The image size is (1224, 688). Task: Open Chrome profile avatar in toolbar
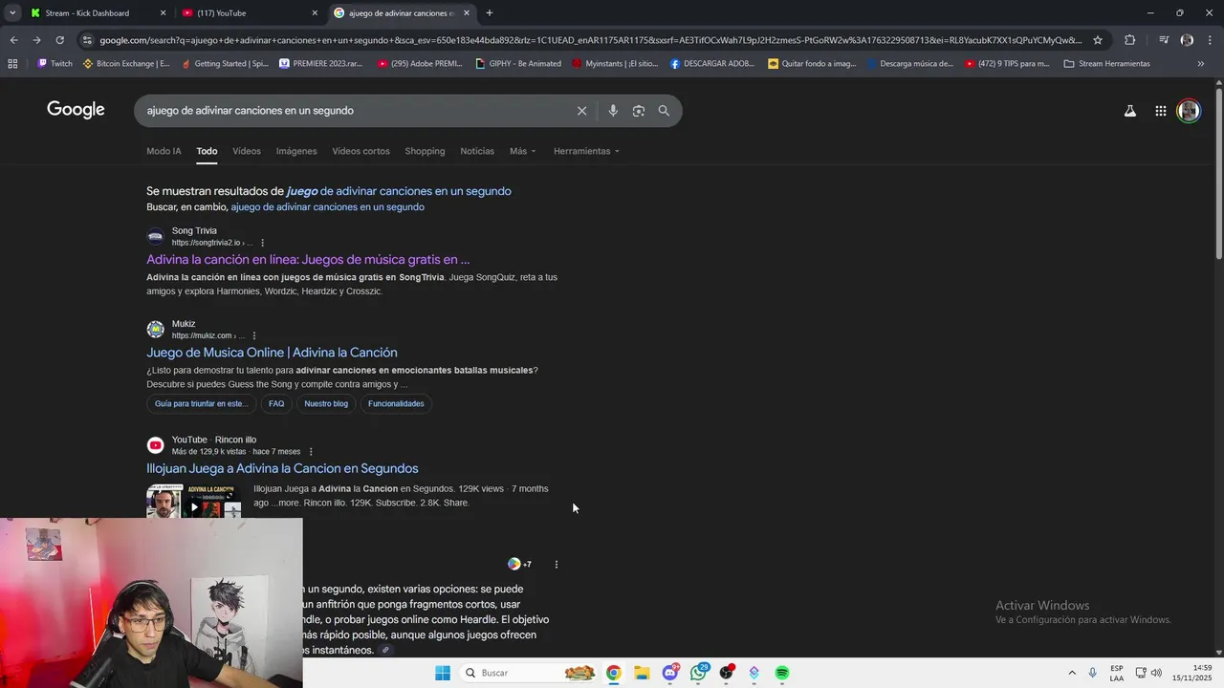coord(1187,40)
